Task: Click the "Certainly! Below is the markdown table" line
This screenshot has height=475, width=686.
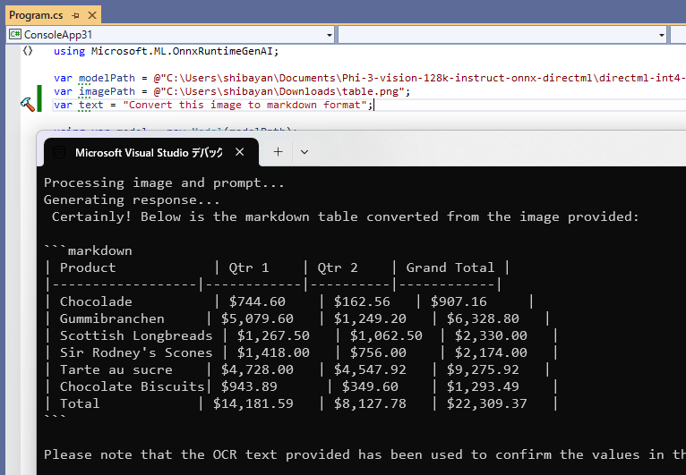Action: 345,216
